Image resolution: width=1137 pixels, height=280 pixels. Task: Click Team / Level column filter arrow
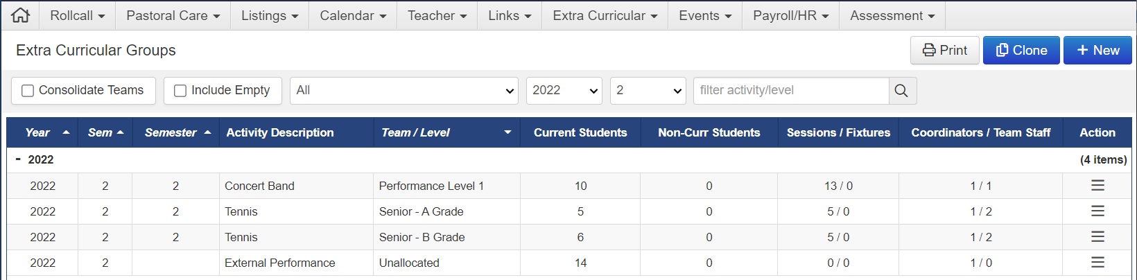[507, 132]
